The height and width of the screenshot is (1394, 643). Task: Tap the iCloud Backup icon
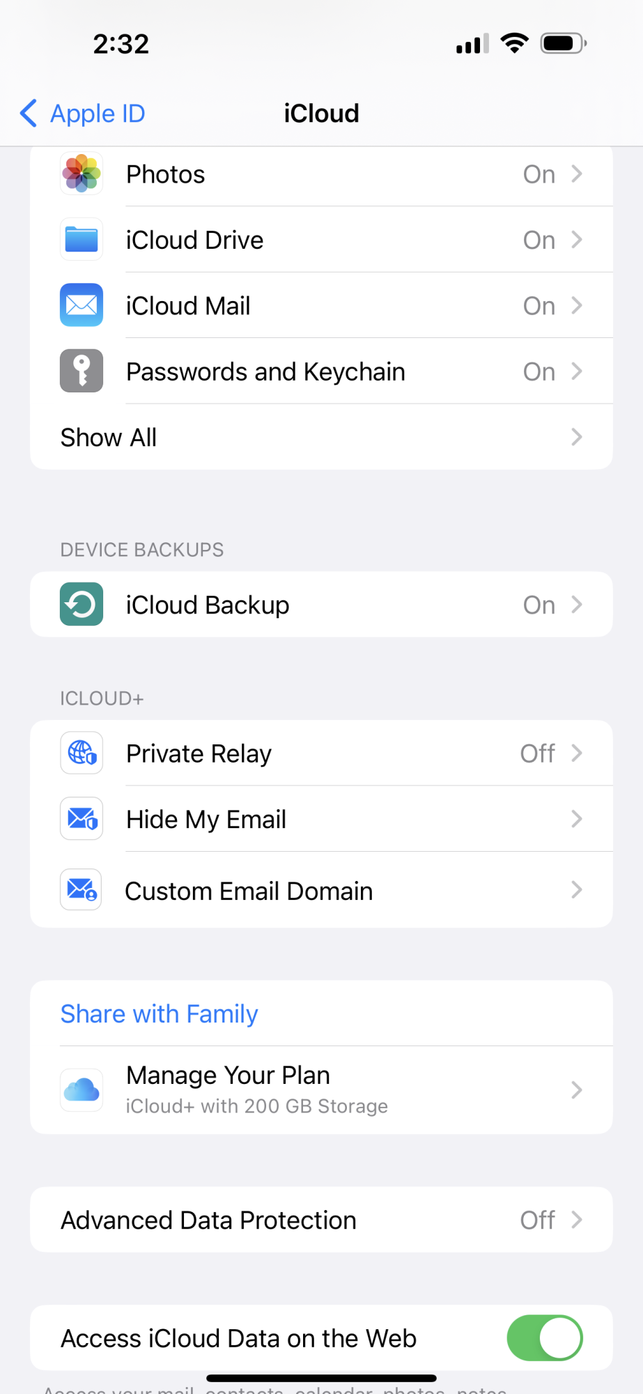(x=82, y=604)
